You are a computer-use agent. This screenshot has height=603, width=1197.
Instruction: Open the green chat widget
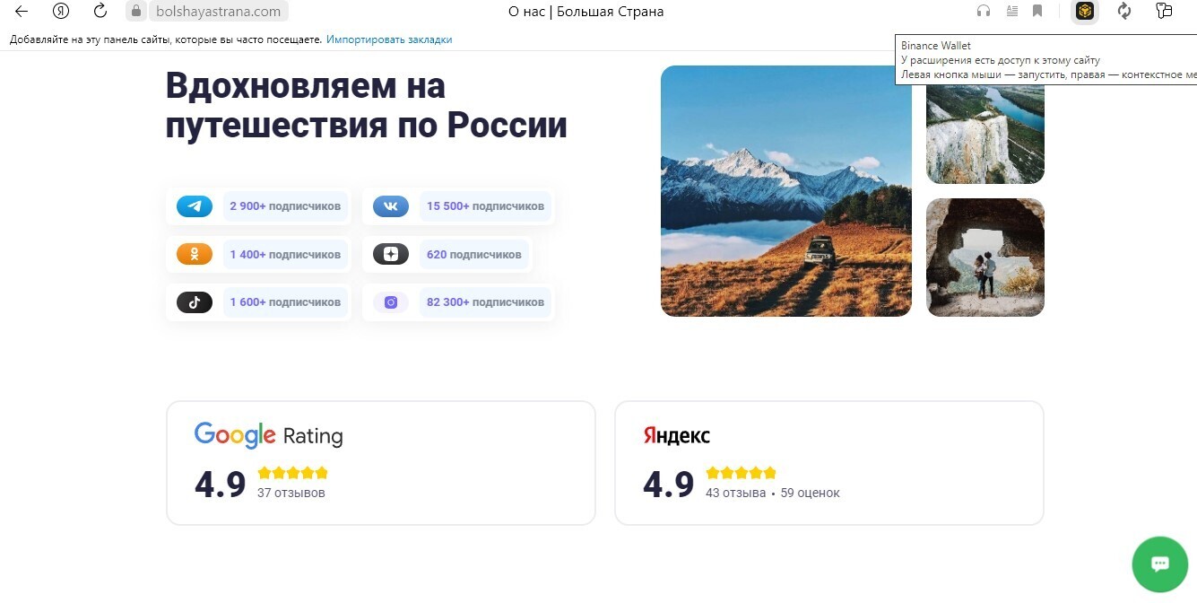pos(1159,564)
